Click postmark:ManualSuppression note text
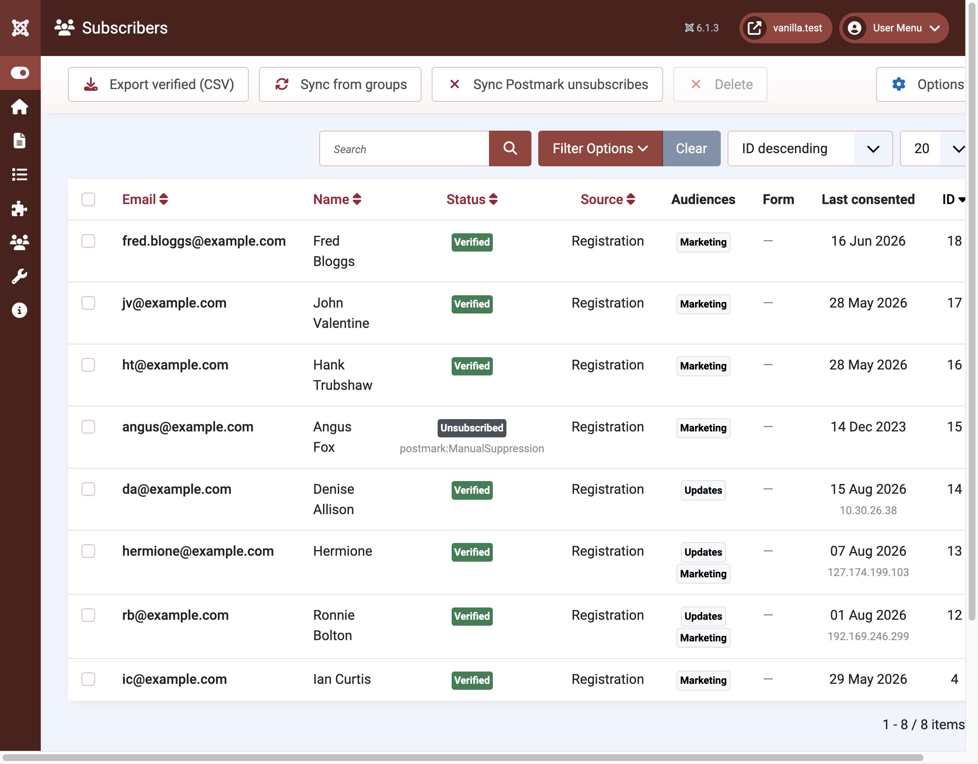 [472, 448]
